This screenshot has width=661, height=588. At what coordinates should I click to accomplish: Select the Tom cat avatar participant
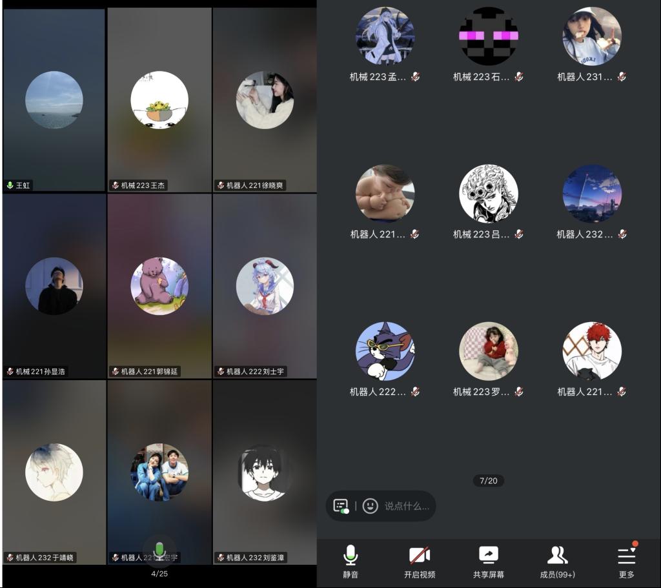click(385, 351)
